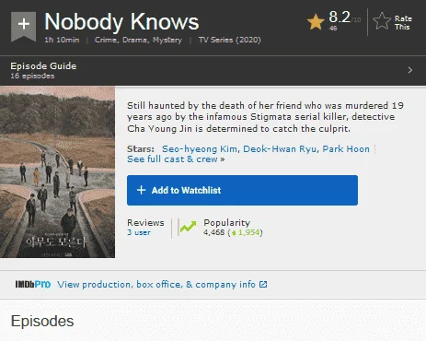This screenshot has width=426, height=341.
Task: Open See full cast & crew
Action: [176, 159]
